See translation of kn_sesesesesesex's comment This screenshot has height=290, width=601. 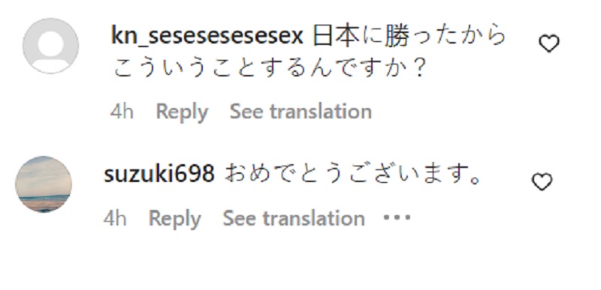[300, 112]
